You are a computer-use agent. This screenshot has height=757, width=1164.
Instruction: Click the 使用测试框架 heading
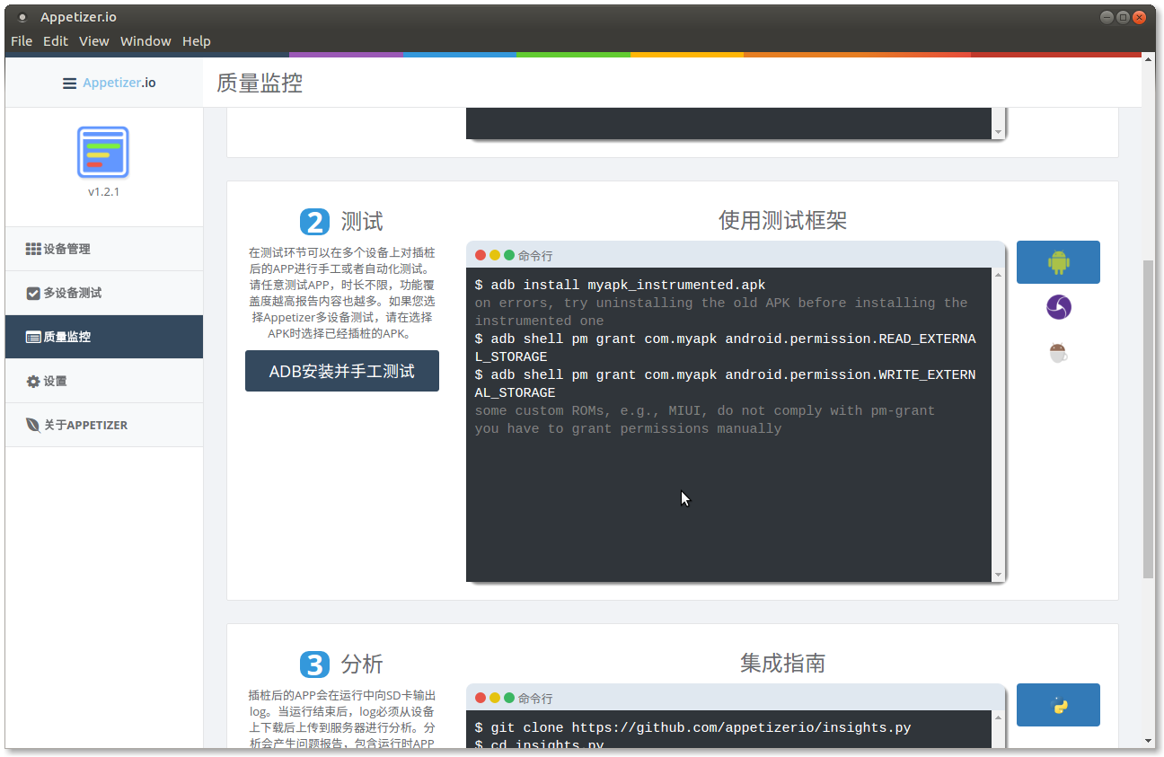(782, 220)
